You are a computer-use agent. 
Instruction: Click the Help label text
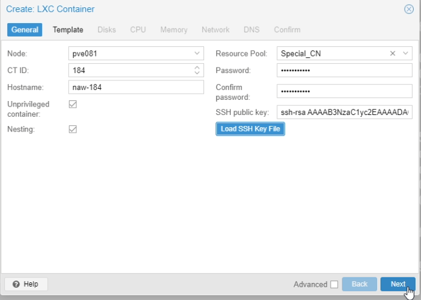tap(31, 284)
